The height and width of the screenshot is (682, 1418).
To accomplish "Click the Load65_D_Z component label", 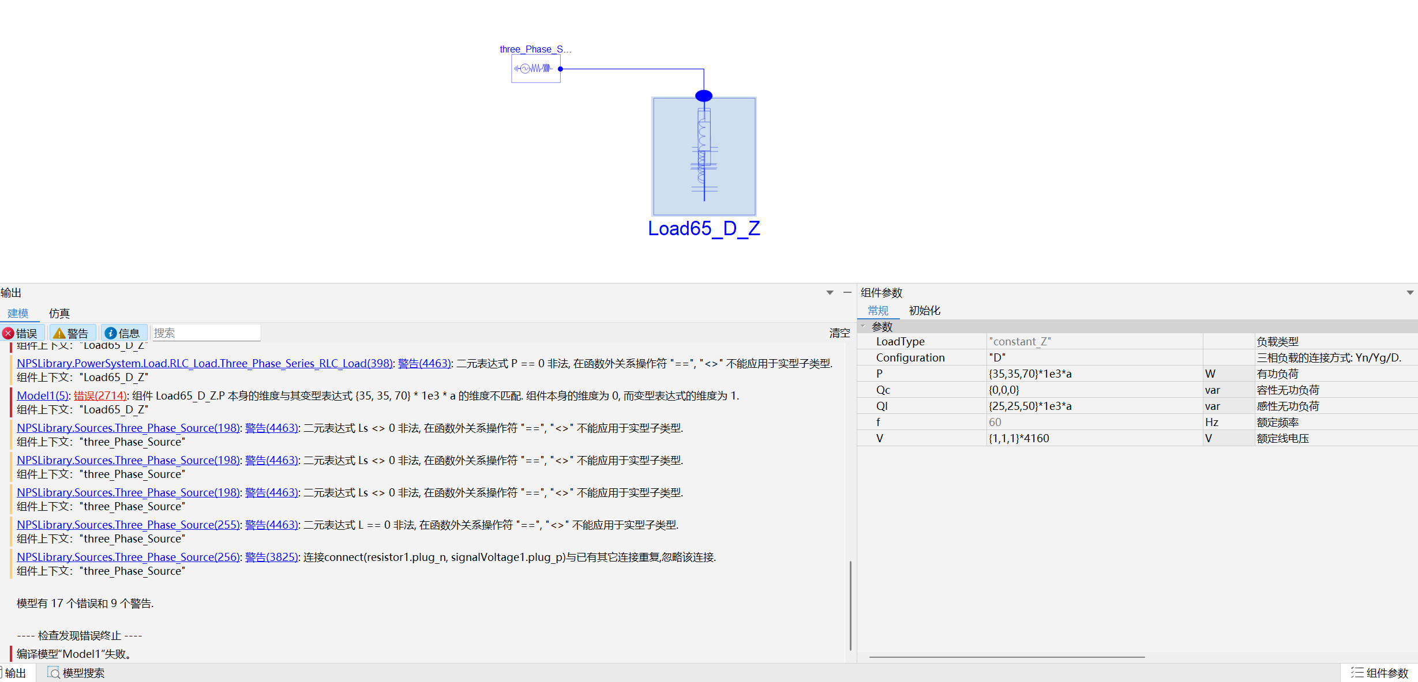I will [704, 229].
